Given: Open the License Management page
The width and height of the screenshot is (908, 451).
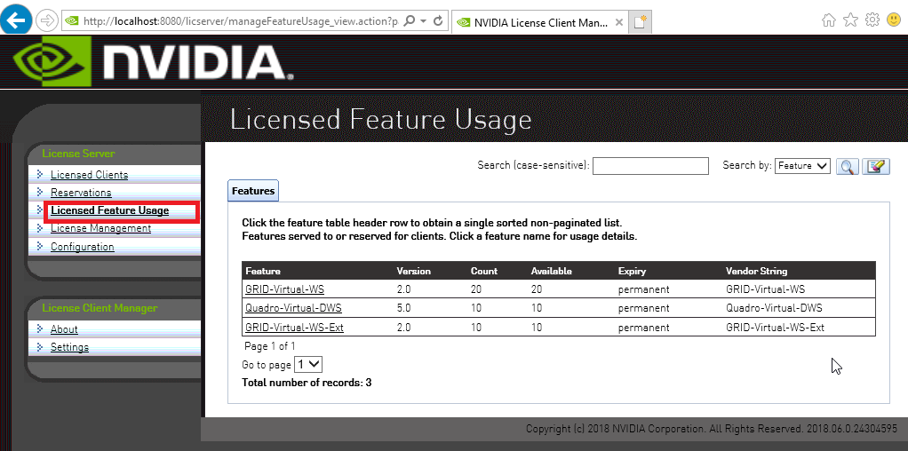Looking at the screenshot, I should tap(100, 228).
